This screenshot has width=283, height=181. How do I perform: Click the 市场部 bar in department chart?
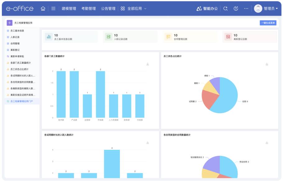tap(101, 94)
